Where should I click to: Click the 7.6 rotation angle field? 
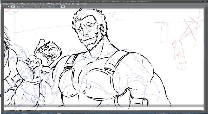click(x=23, y=111)
